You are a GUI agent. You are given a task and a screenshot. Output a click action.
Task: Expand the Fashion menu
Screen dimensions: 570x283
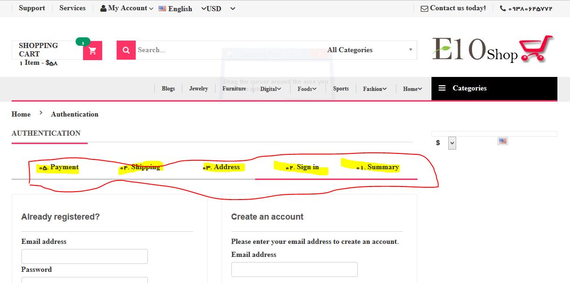pyautogui.click(x=375, y=89)
